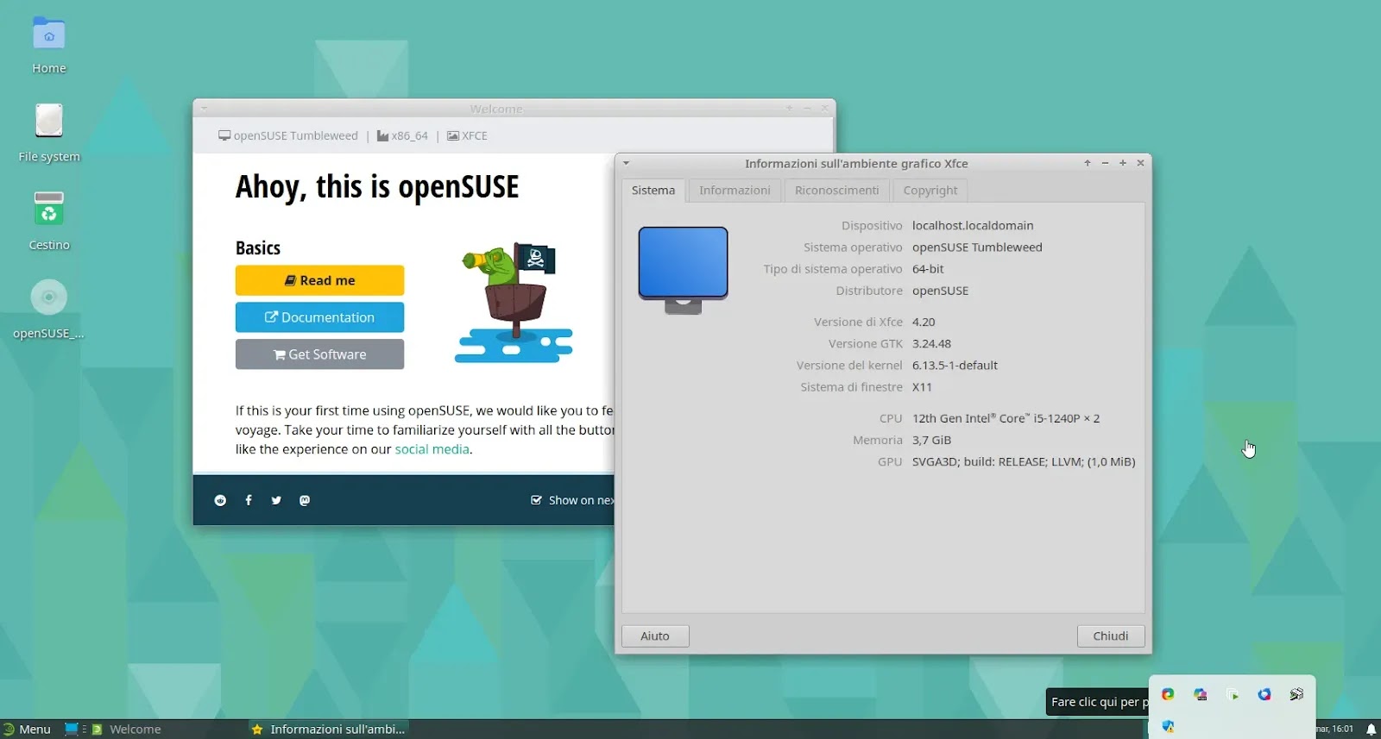Click the Fare clic qui per tooltip
This screenshot has height=739, width=1381.
click(1098, 702)
